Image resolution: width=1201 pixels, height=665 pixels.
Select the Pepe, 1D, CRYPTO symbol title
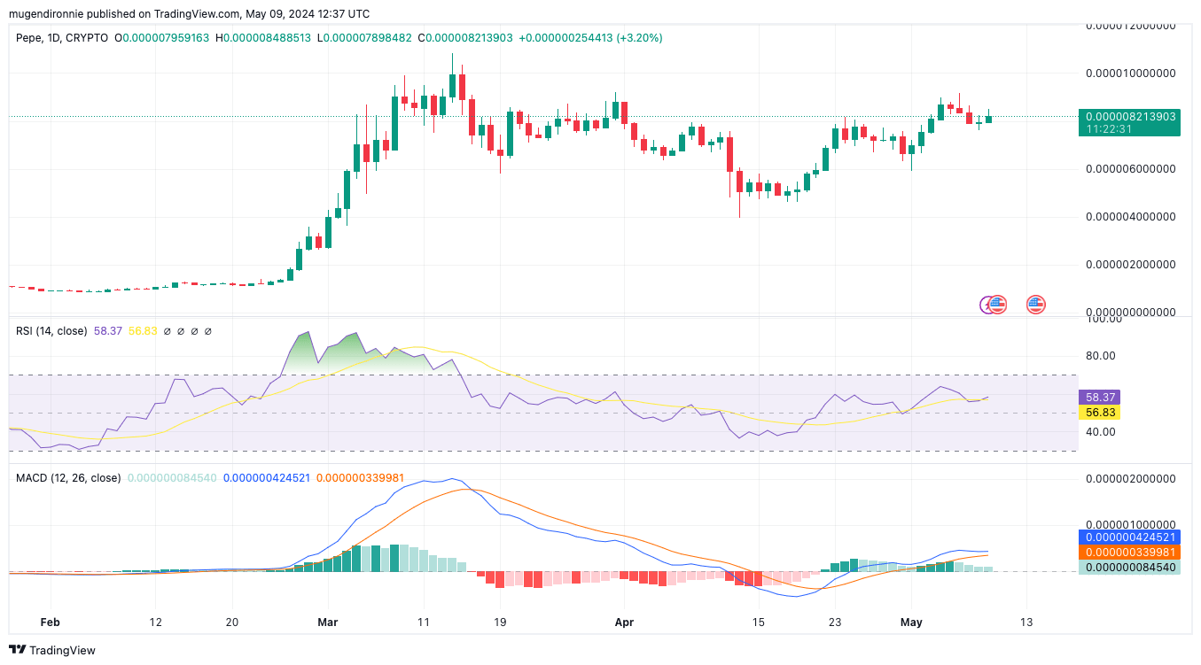[x=62, y=38]
